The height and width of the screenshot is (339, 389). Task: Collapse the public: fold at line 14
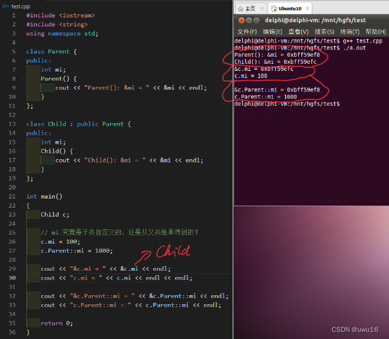click(x=22, y=133)
